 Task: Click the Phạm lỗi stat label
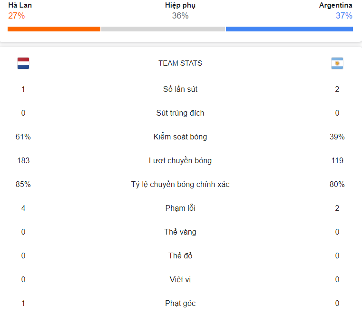tap(180, 208)
